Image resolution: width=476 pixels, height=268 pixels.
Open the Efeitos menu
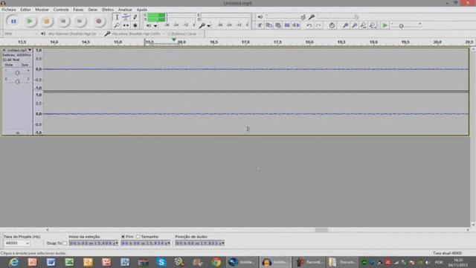pyautogui.click(x=108, y=10)
